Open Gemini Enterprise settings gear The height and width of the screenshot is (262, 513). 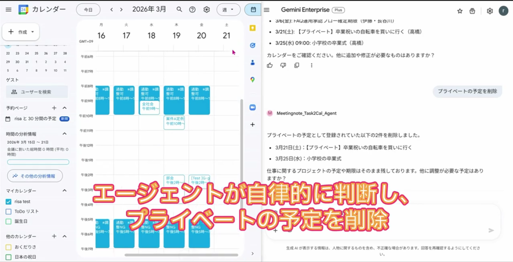tap(490, 11)
